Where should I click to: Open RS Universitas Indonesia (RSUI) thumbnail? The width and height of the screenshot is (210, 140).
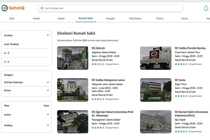[x=156, y=122]
